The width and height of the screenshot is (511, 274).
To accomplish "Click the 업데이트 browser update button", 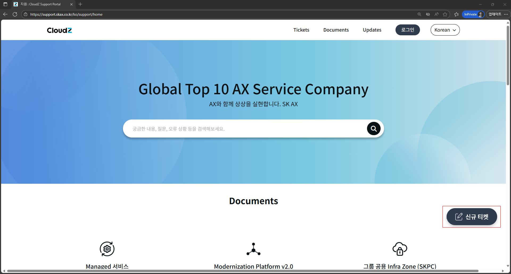I will point(495,14).
